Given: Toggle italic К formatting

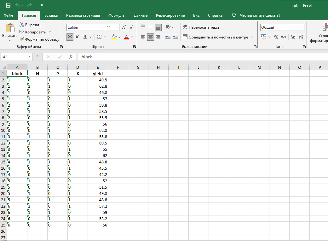Looking at the screenshot, I should click(77, 37).
